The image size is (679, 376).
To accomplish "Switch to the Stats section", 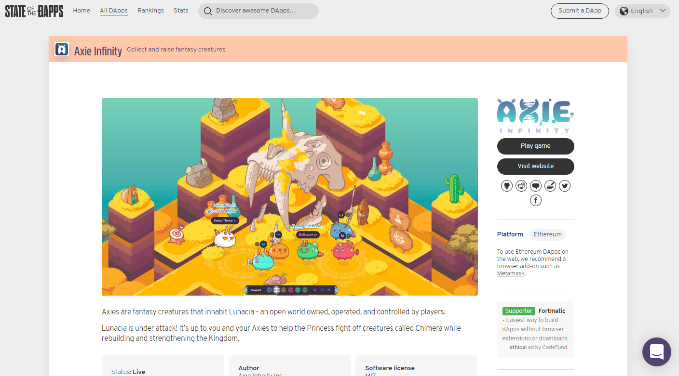I will pos(181,10).
